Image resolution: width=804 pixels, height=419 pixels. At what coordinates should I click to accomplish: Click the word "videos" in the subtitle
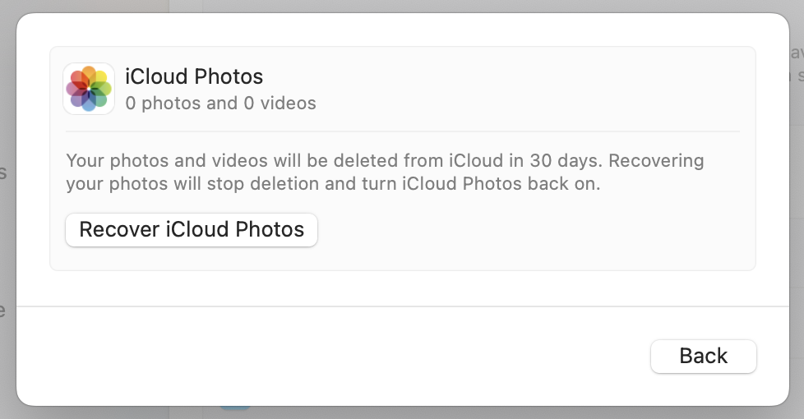coord(288,104)
